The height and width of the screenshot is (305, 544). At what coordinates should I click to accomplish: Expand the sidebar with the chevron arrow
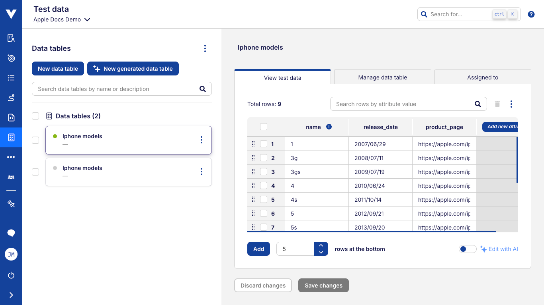11,295
